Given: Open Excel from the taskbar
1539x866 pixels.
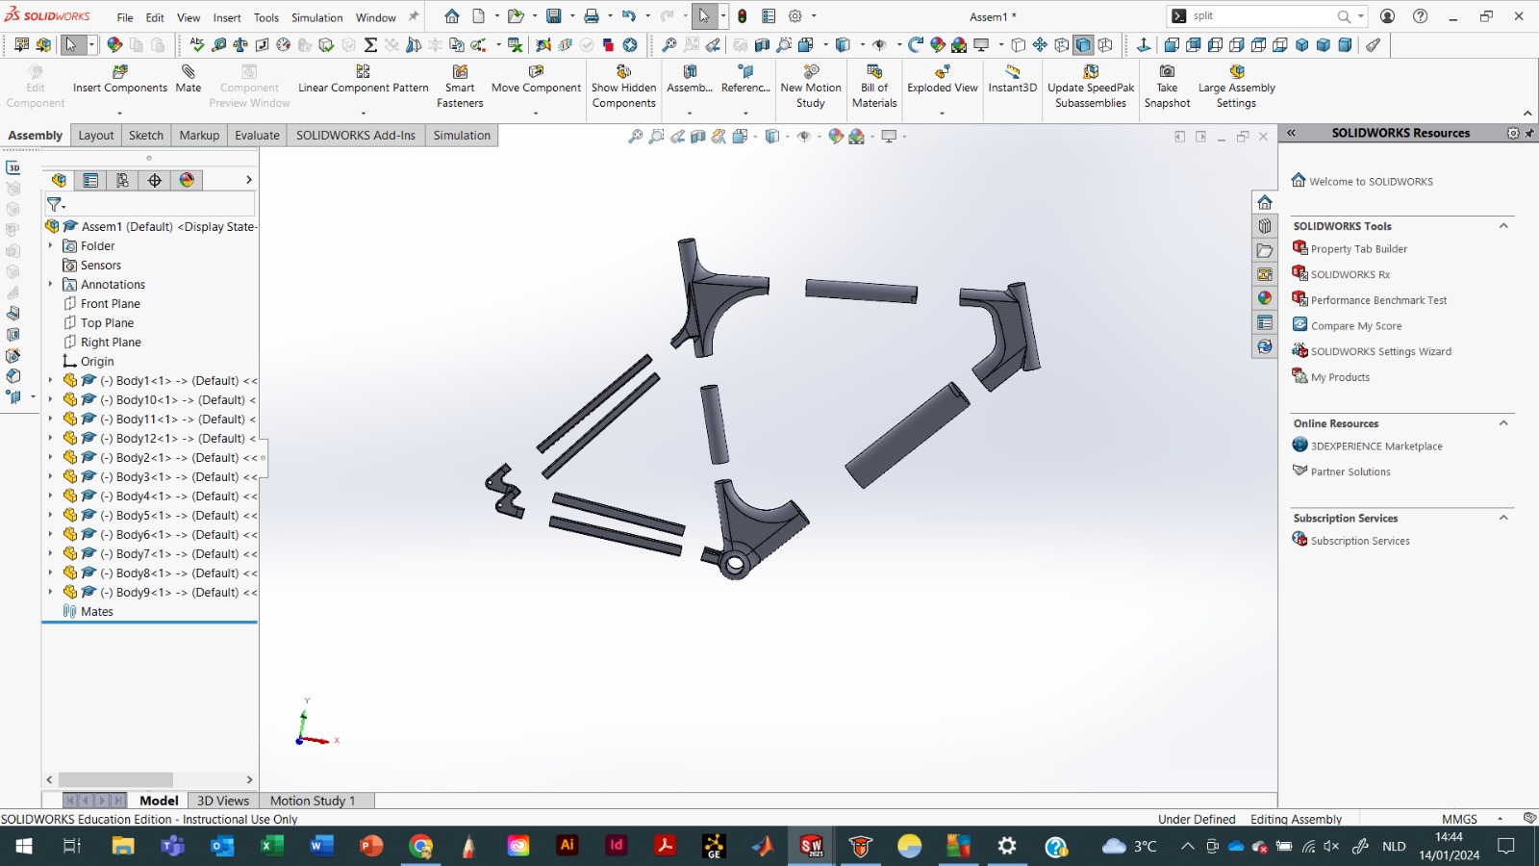Looking at the screenshot, I should [272, 846].
